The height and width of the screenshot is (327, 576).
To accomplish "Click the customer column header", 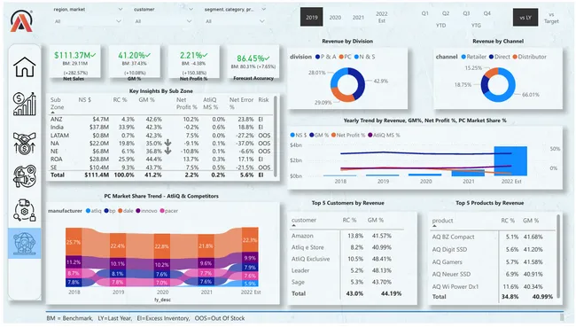I will coord(304,220).
